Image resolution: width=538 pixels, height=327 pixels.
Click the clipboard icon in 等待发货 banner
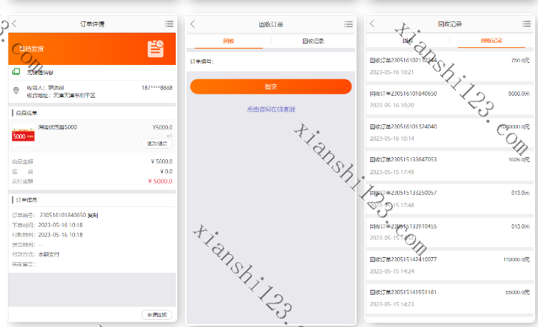(x=156, y=49)
